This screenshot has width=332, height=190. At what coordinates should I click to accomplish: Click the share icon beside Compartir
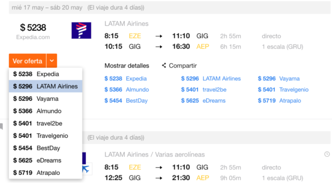pyautogui.click(x=164, y=65)
